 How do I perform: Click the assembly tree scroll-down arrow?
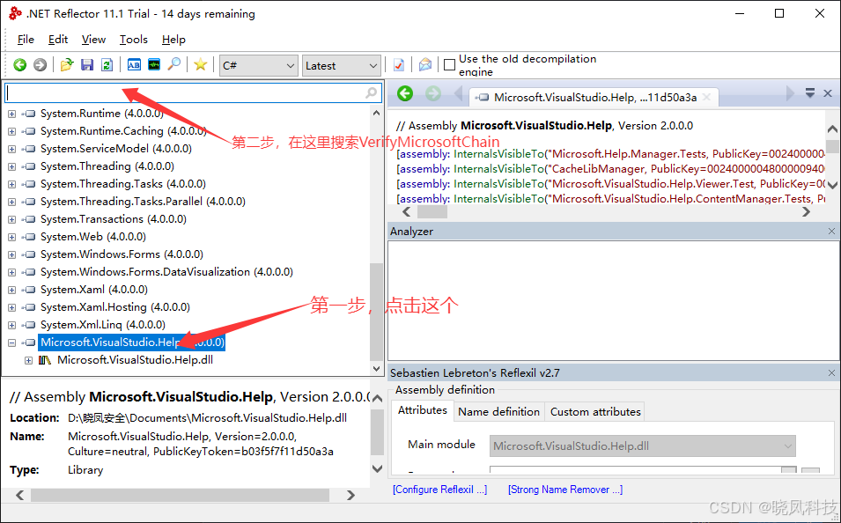(377, 369)
